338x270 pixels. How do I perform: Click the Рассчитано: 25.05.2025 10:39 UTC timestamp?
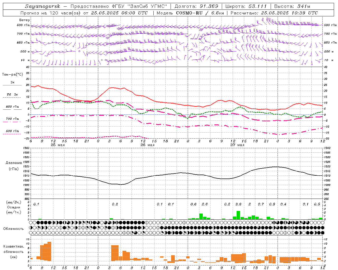[274, 13]
